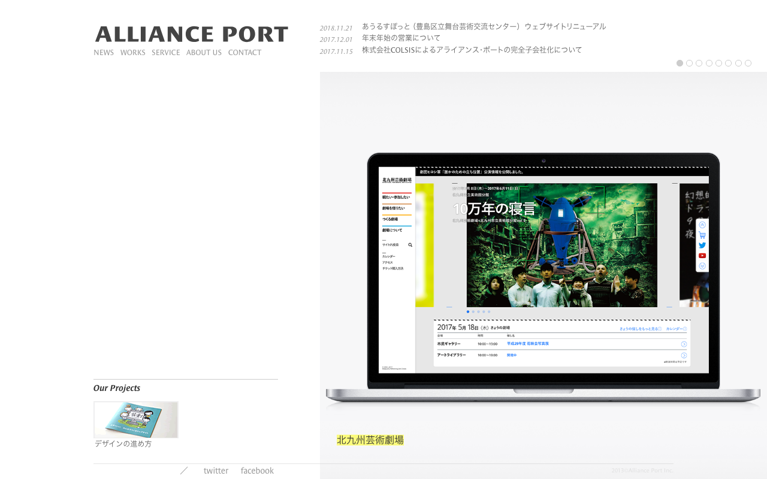The image size is (767, 479).
Task: Open the NEWS menu item
Action: [x=104, y=53]
